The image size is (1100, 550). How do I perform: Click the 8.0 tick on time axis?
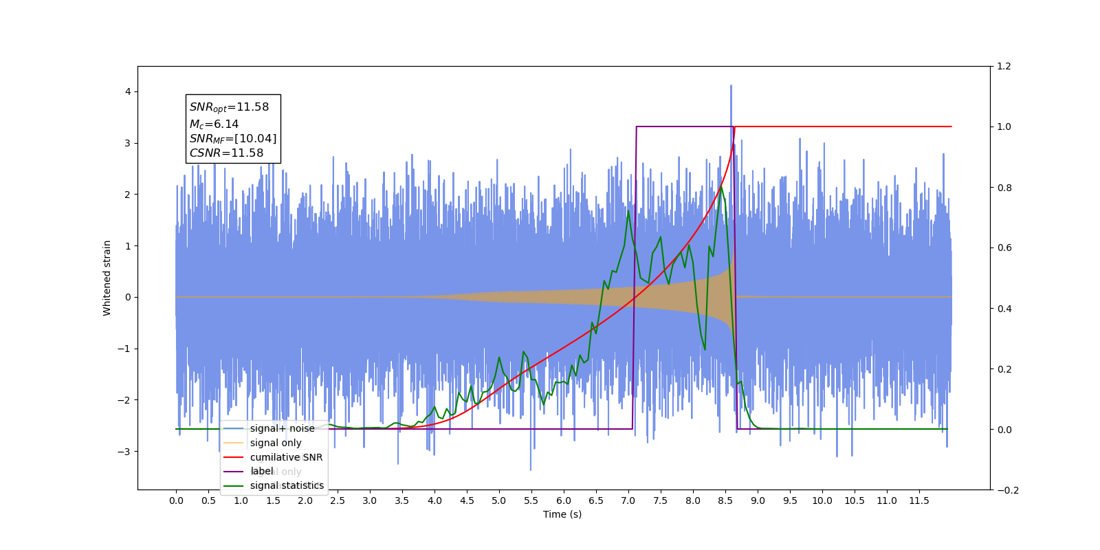pos(693,500)
